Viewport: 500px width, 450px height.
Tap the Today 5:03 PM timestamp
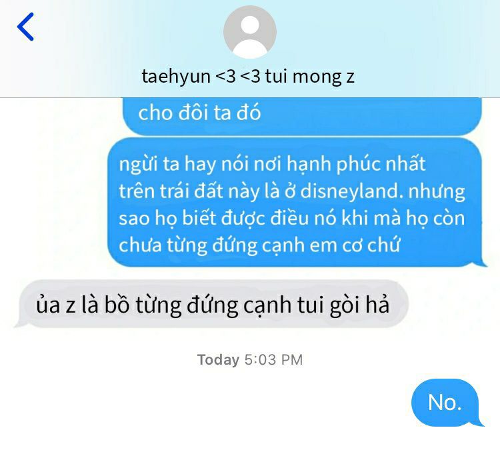(250, 360)
